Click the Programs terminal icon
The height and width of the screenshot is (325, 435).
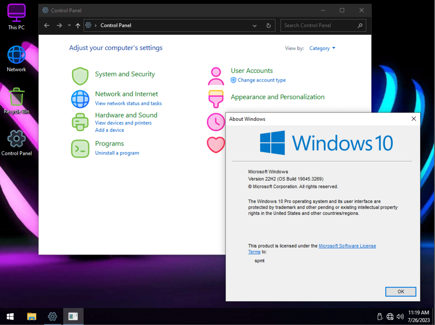(80, 149)
